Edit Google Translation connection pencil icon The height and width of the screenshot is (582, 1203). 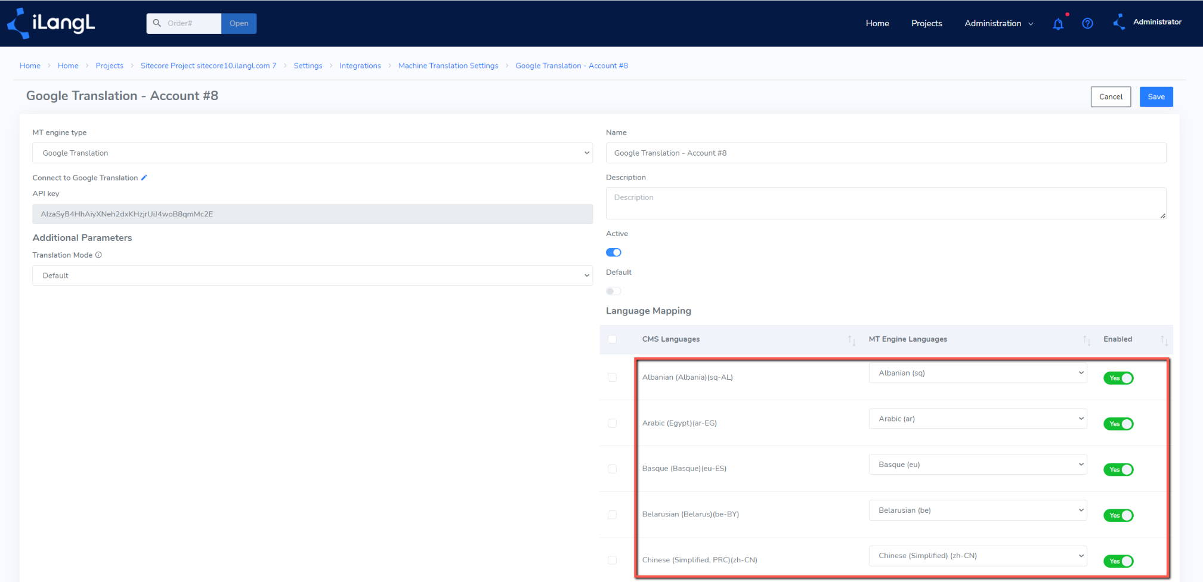click(x=144, y=178)
